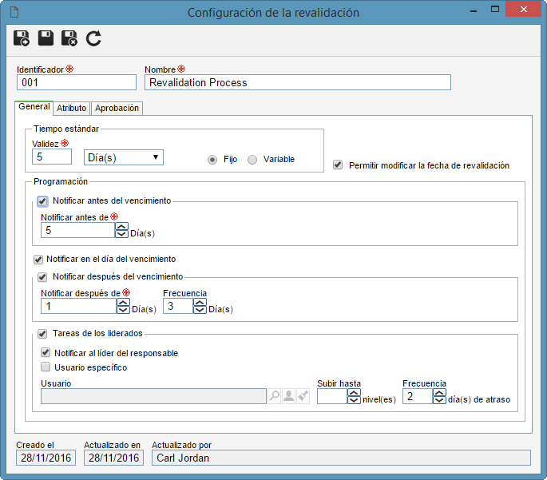The image size is (547, 480).
Task: Click the Actualizado por field Carl Jordan
Action: 341,458
